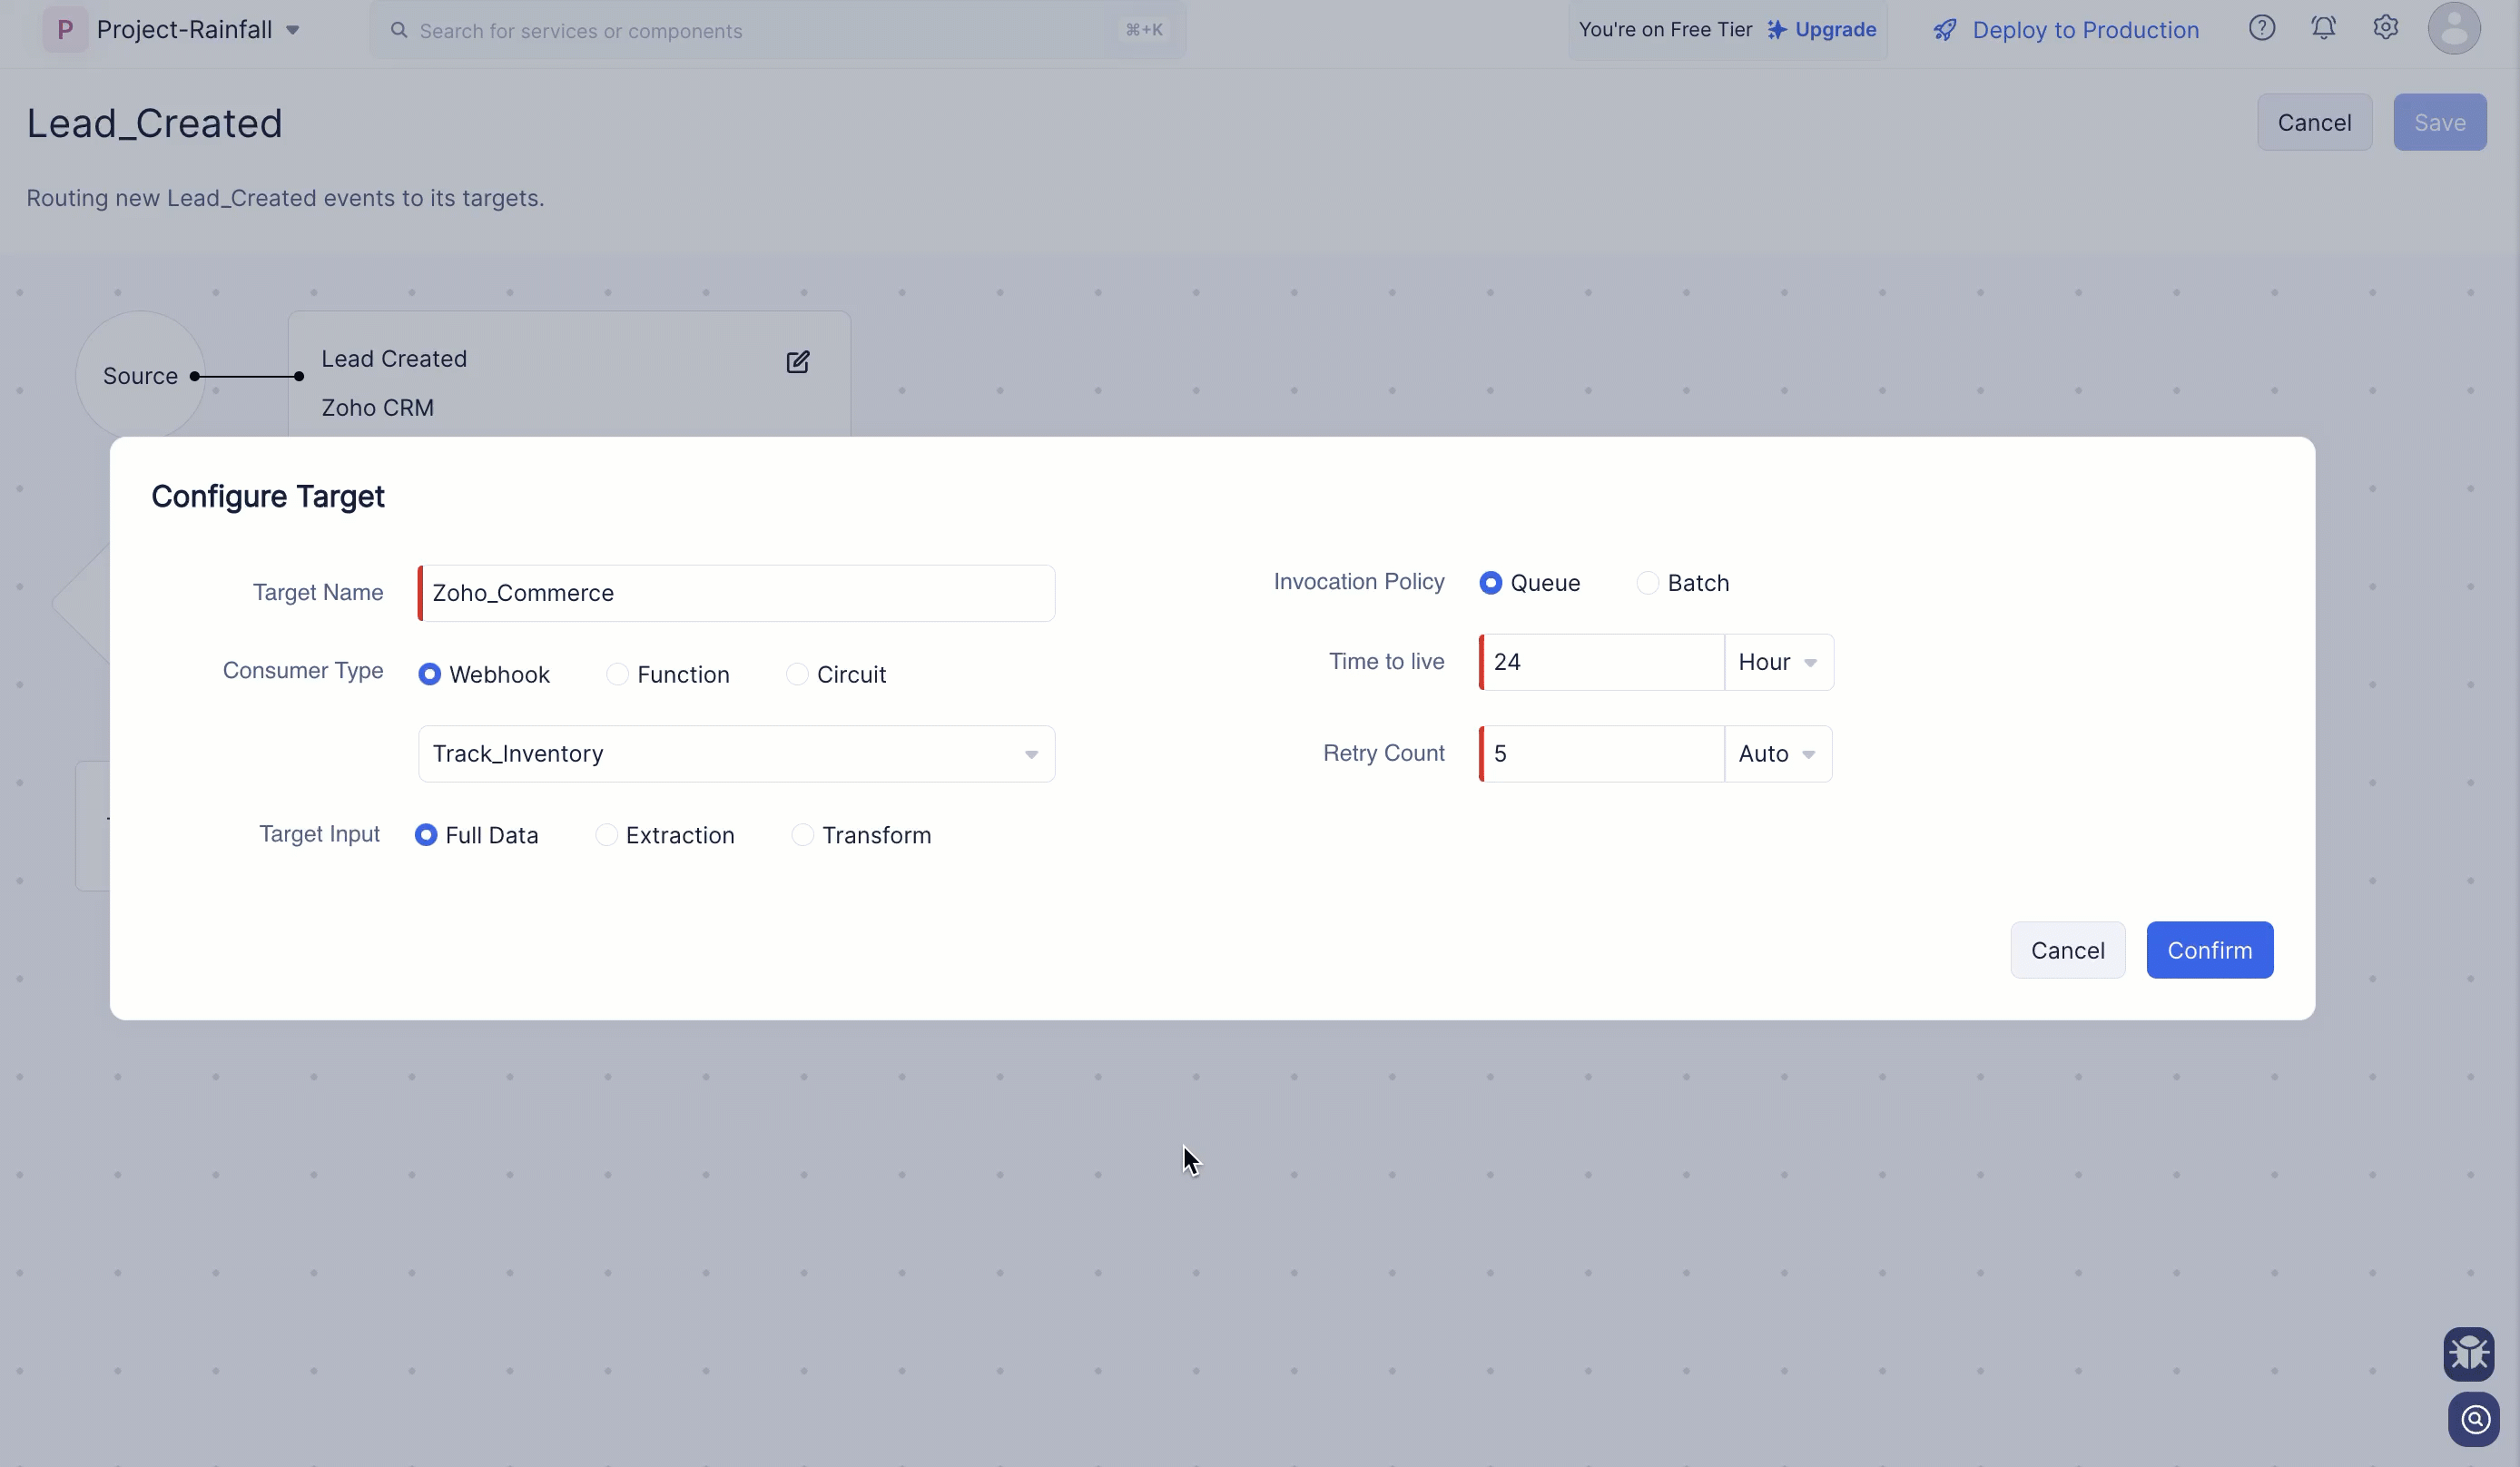Select Function consumer type
The width and height of the screenshot is (2520, 1467).
pyautogui.click(x=618, y=675)
